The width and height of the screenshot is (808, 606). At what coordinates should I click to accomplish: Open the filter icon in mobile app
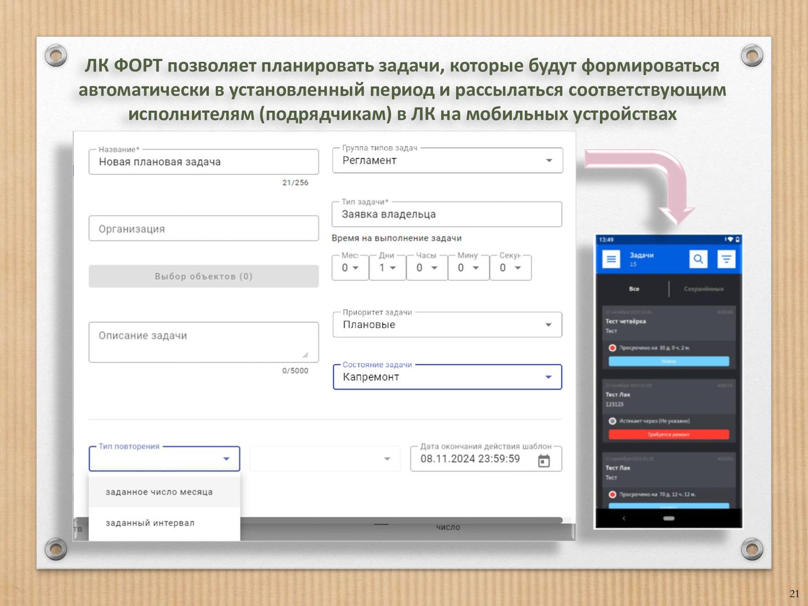[726, 259]
